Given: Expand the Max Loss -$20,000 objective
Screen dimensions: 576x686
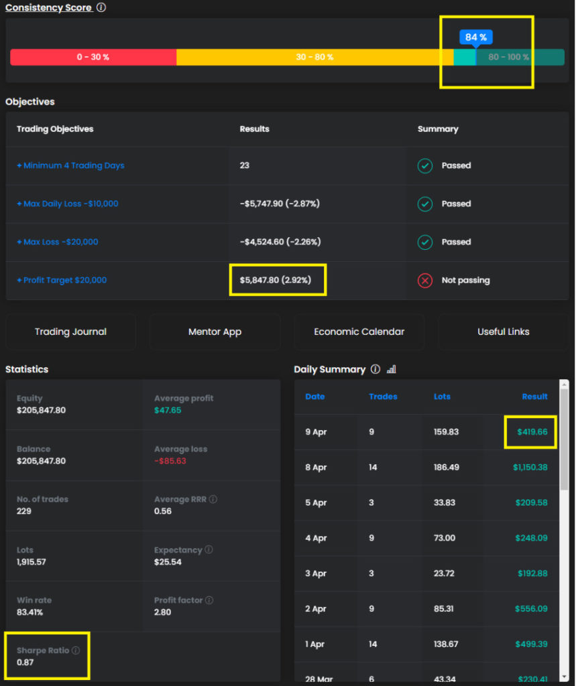Looking at the screenshot, I should pos(58,242).
